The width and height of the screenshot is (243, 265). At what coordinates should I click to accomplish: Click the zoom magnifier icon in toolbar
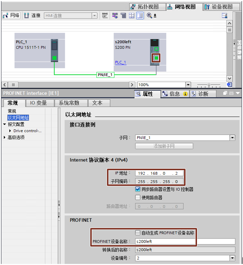pos(150,15)
